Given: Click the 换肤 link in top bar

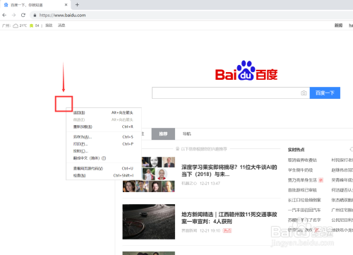Looking at the screenshot, I should (x=49, y=25).
